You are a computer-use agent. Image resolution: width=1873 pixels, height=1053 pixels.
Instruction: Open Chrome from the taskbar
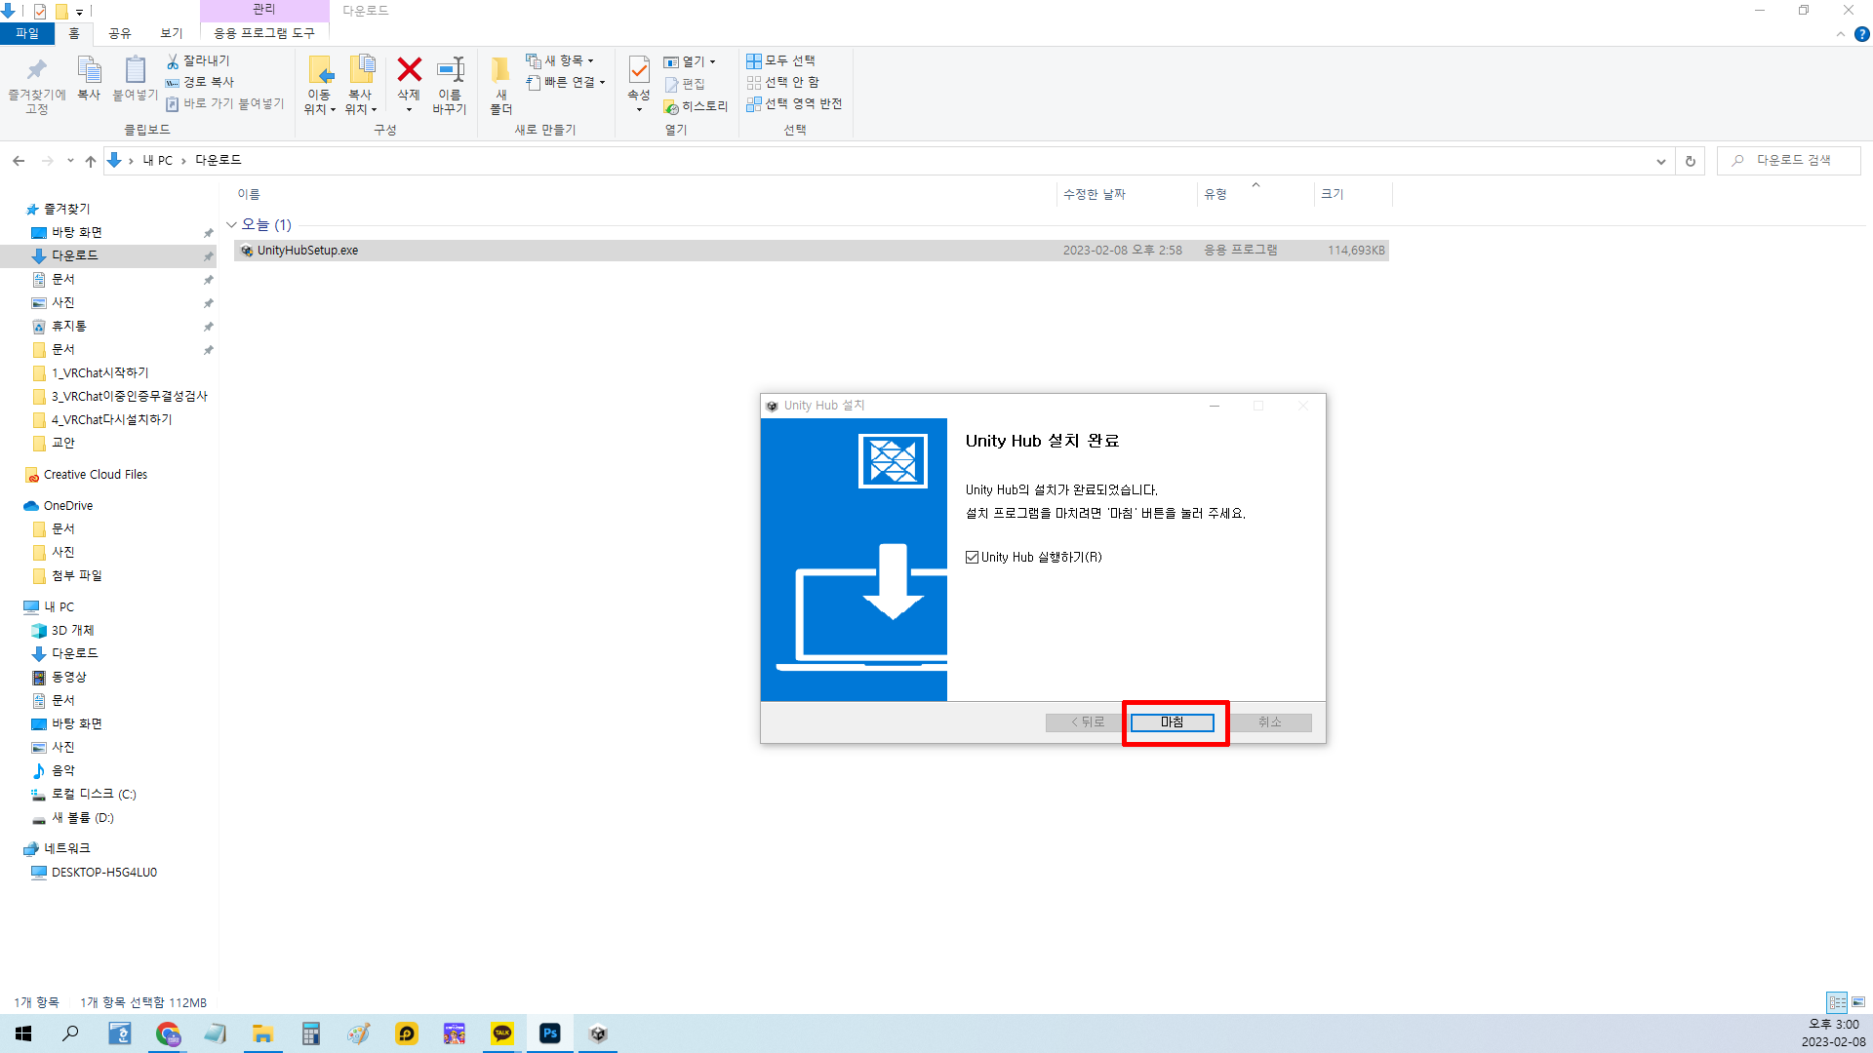[x=168, y=1033]
